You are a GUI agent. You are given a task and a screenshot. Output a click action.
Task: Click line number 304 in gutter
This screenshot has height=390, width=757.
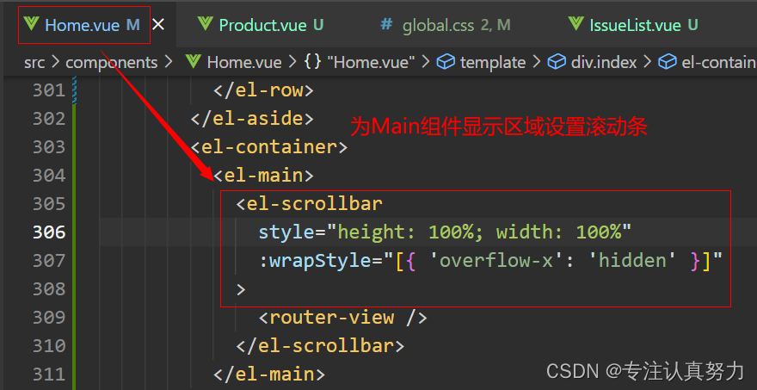[49, 176]
